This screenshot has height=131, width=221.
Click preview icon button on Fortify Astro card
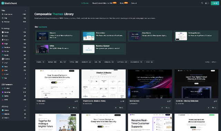click(69, 107)
